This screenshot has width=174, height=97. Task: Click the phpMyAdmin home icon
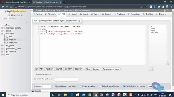tap(9, 15)
